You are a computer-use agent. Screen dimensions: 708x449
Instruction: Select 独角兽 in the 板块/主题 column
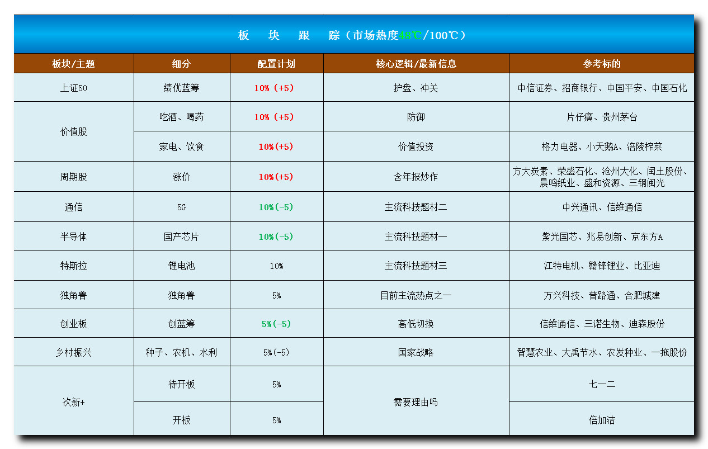pyautogui.click(x=74, y=295)
